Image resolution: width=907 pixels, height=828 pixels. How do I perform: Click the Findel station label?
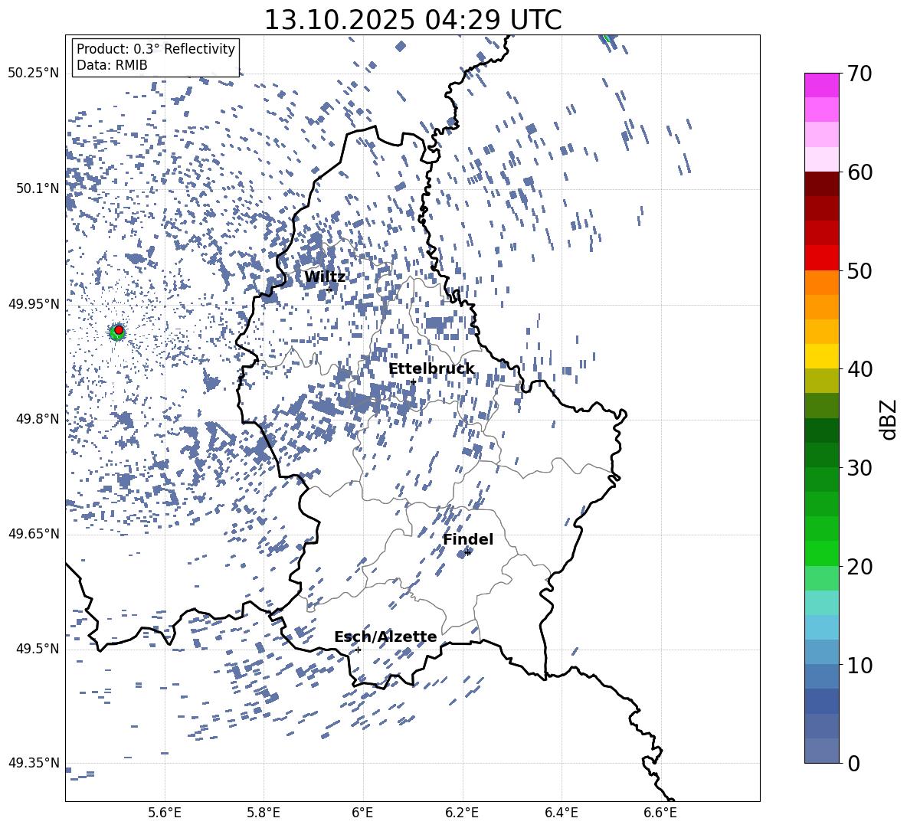[468, 539]
